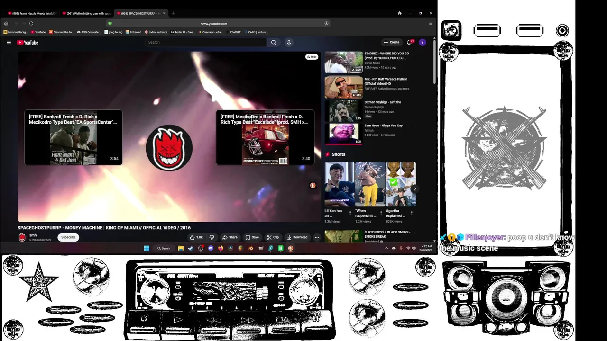Viewport: 607px width, 341px height.
Task: Reload the page
Action: pos(31,23)
